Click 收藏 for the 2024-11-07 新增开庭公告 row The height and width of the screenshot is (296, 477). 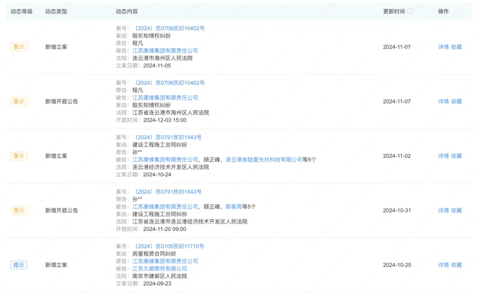tap(456, 101)
